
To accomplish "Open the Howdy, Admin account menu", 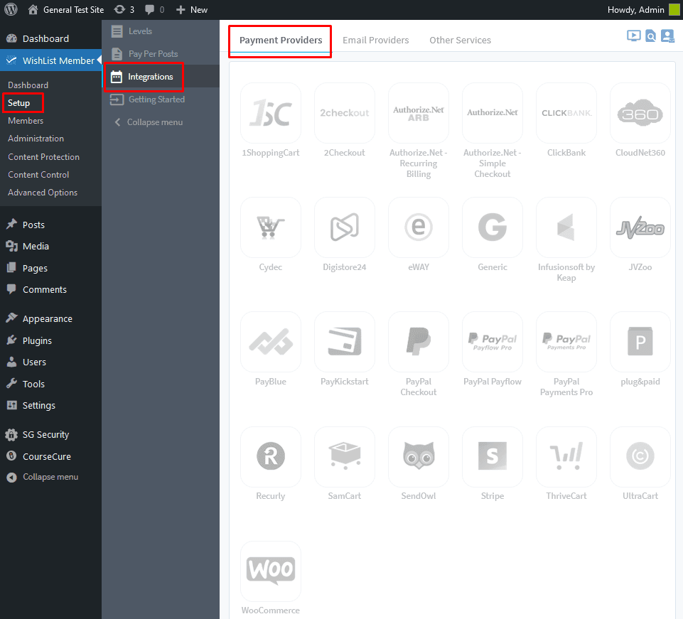I will pyautogui.click(x=643, y=9).
